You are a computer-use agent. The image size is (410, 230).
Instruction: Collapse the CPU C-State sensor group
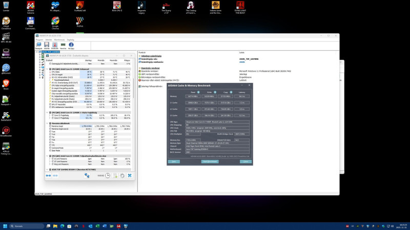(x=47, y=112)
